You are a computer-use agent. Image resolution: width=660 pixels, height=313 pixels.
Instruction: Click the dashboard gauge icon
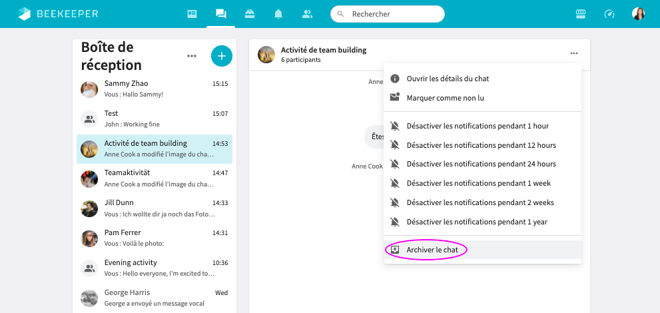(x=609, y=14)
